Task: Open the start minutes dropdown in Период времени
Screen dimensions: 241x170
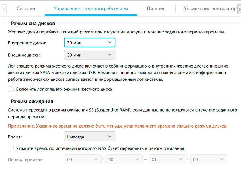Action: 124,159
